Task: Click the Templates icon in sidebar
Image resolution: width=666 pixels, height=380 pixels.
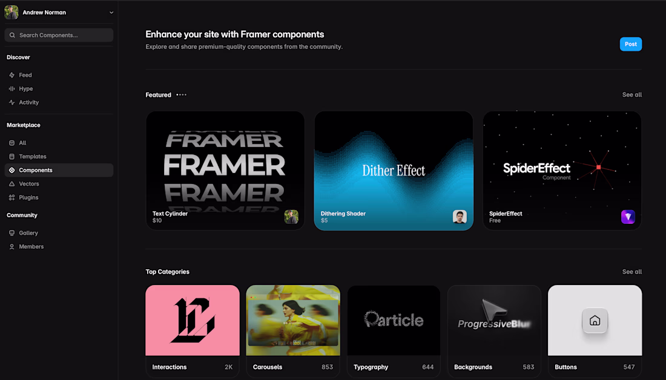Action: pos(12,157)
